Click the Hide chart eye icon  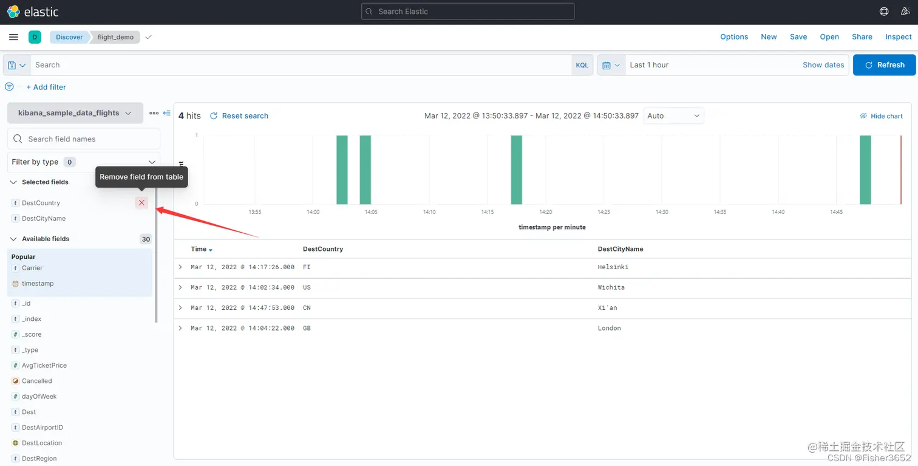pos(863,116)
